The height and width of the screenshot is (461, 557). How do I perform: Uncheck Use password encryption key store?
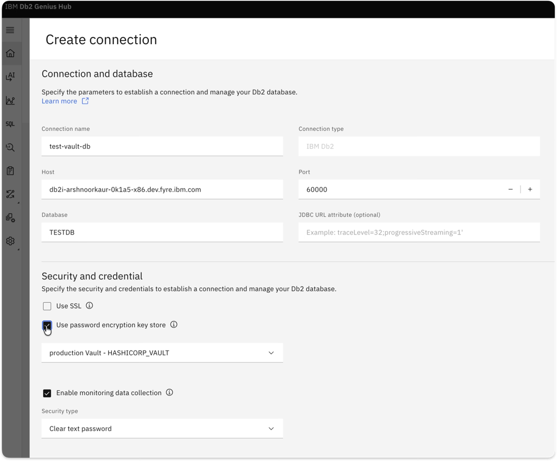47,325
